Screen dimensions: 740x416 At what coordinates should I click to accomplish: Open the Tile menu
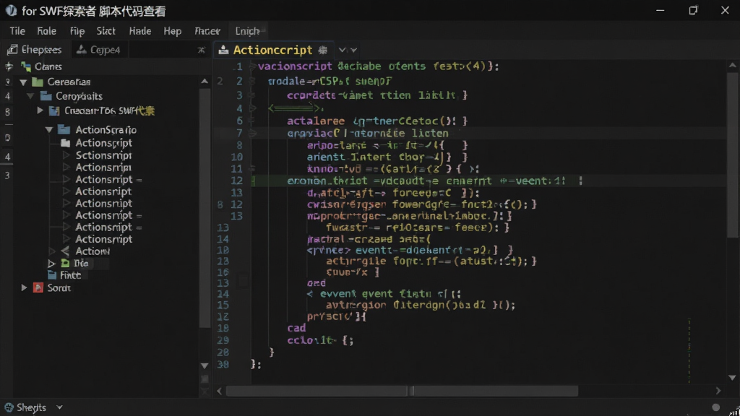17,31
